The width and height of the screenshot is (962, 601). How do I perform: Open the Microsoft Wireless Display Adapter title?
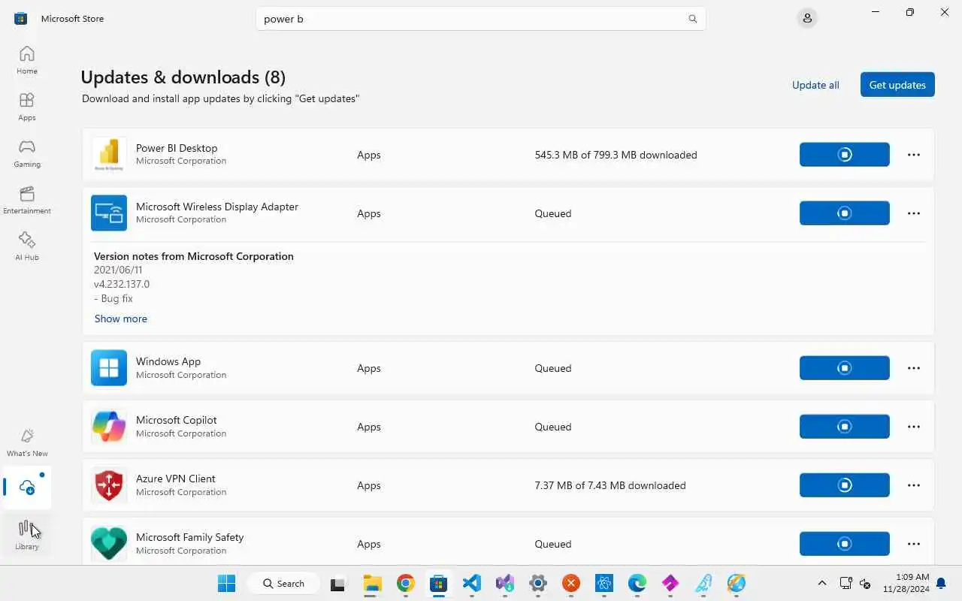point(217,207)
